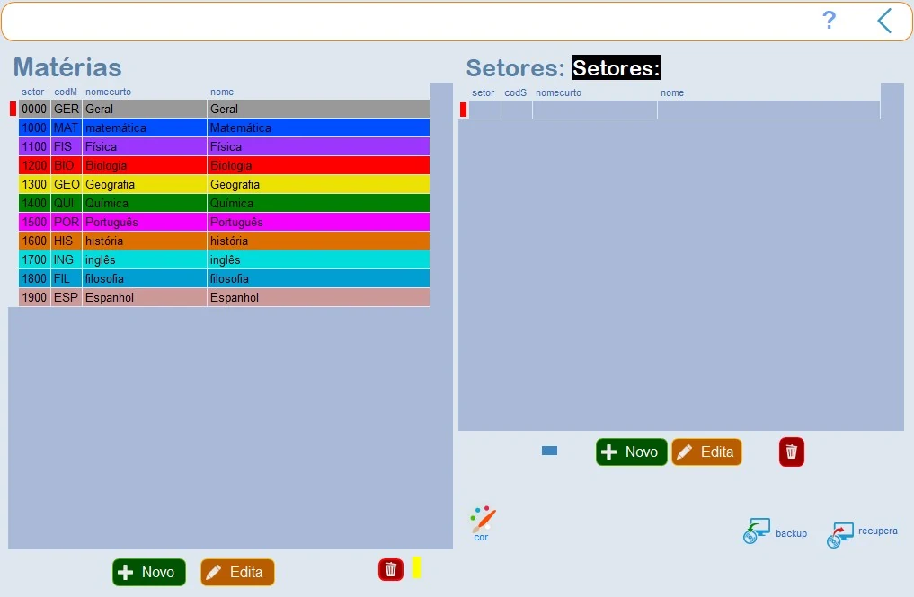
Task: Click the setor header in Matérias table
Action: [32, 92]
